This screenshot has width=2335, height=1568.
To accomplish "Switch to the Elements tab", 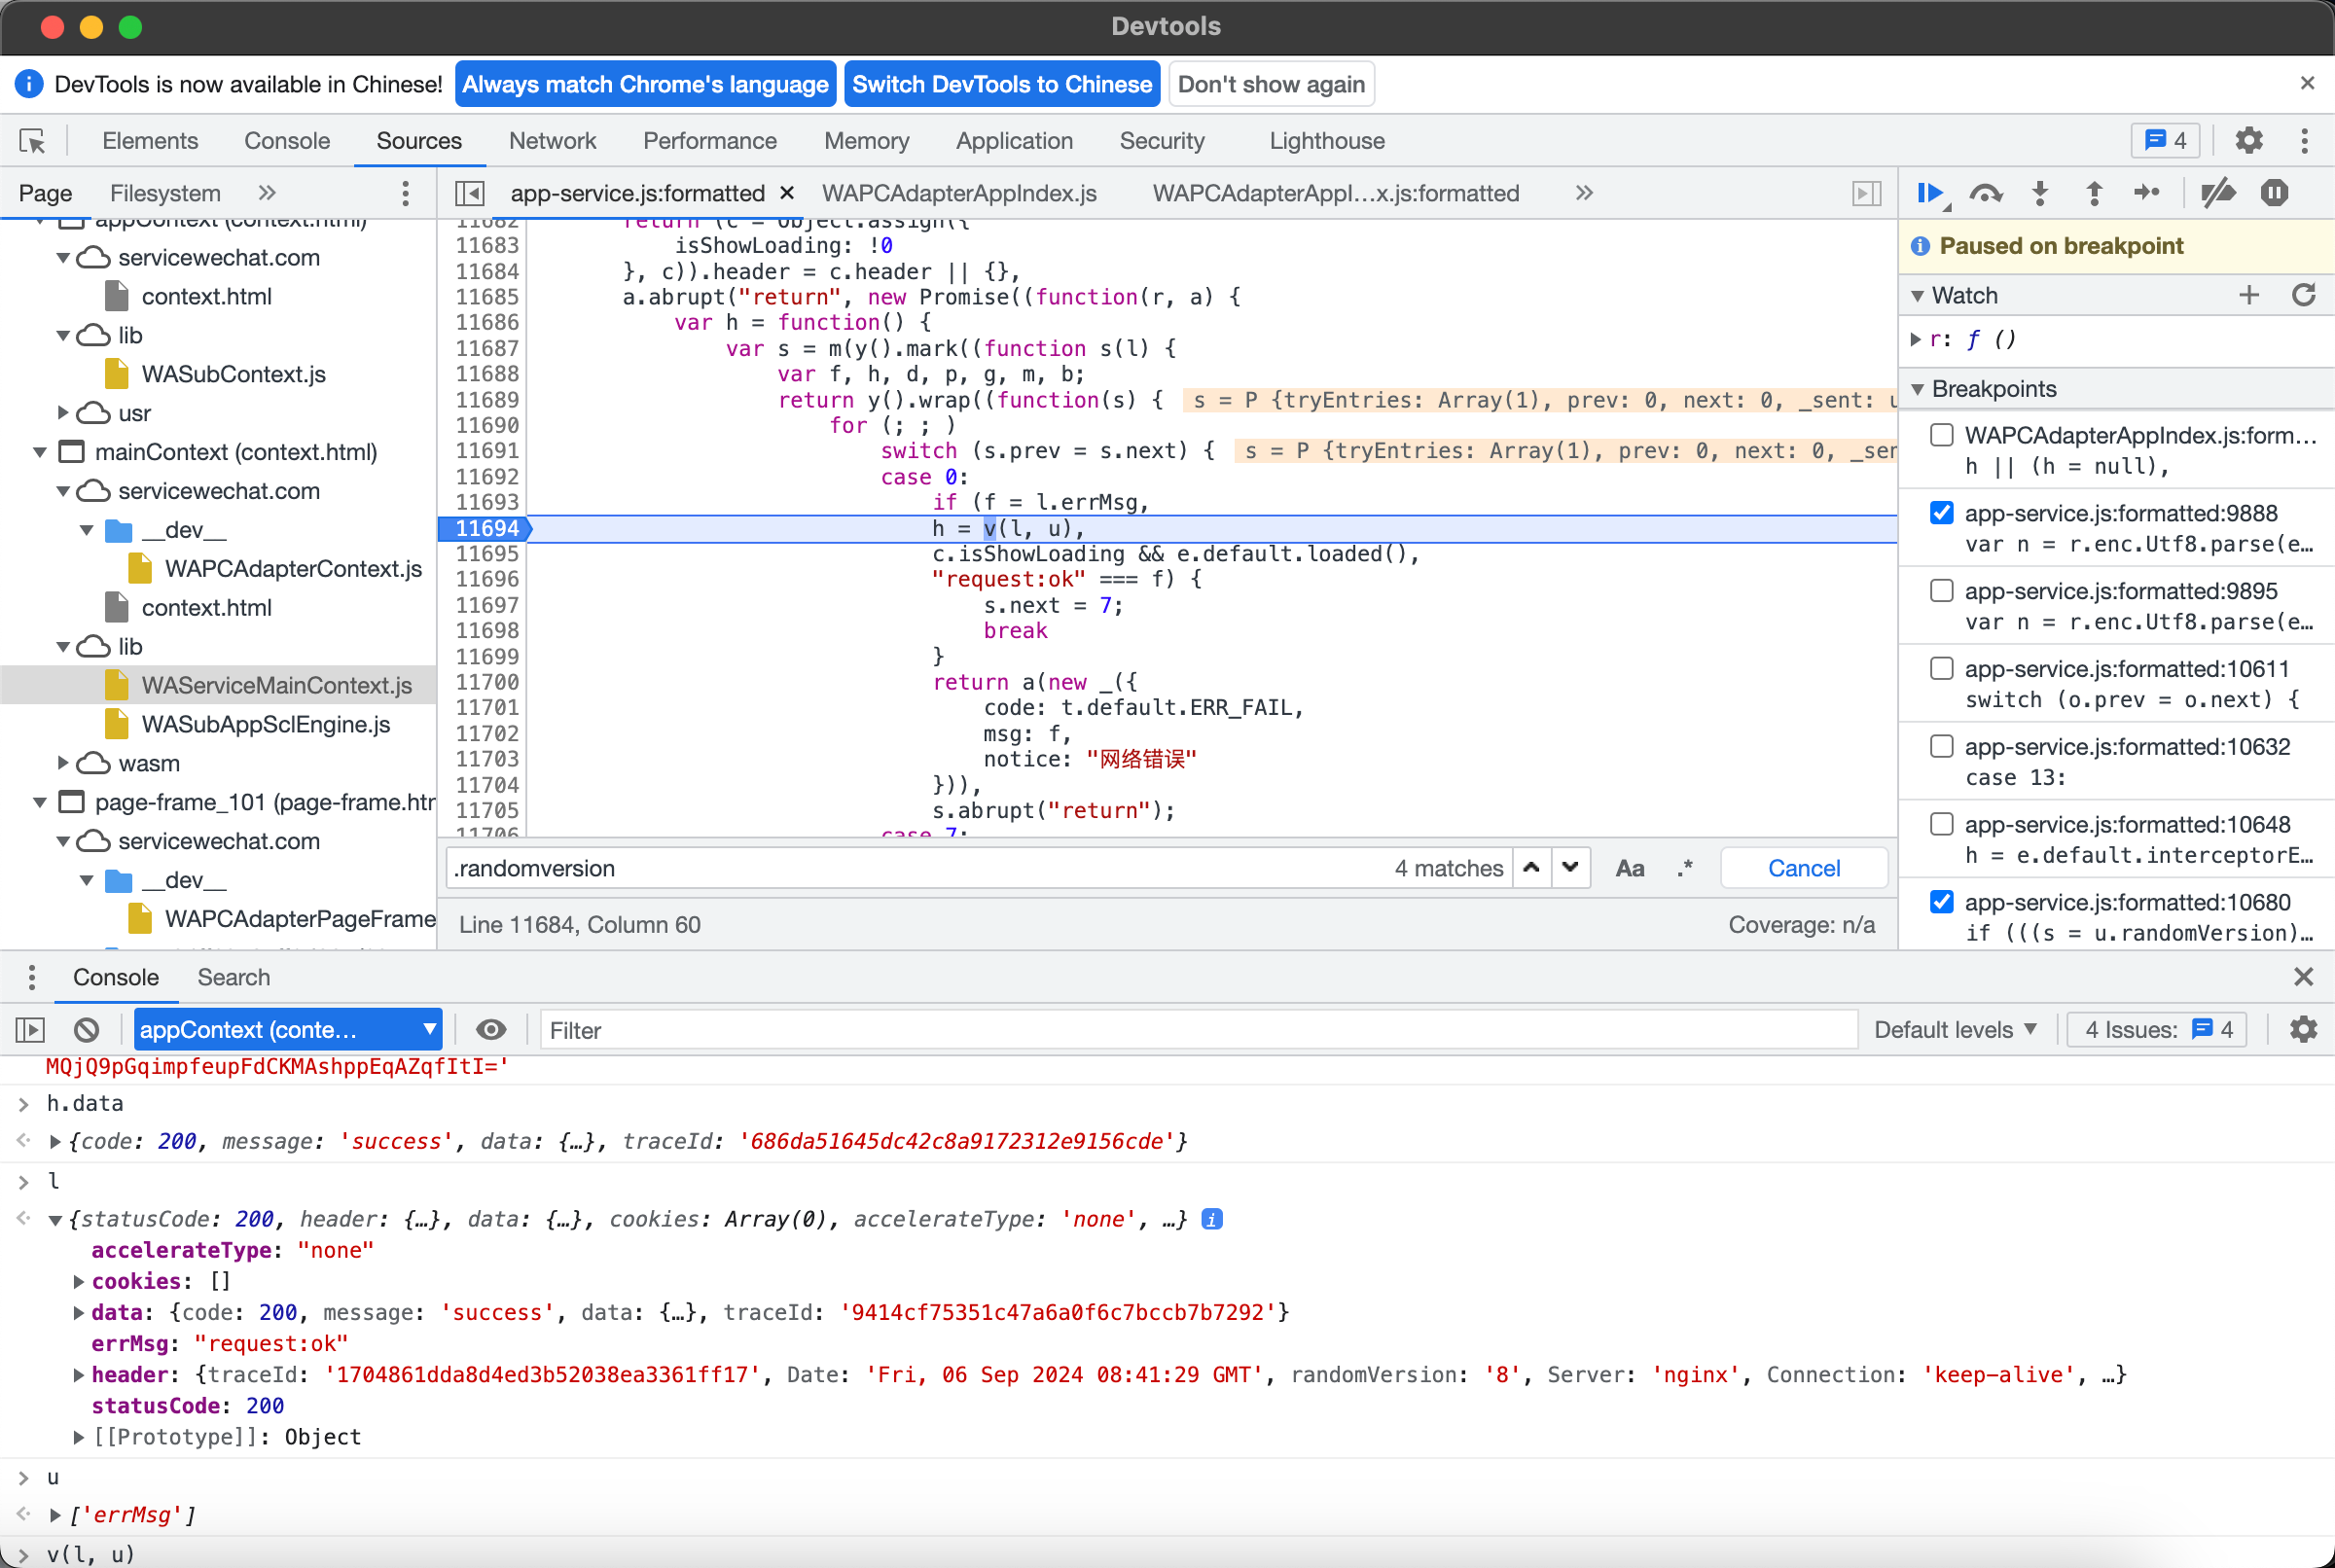I will [150, 141].
